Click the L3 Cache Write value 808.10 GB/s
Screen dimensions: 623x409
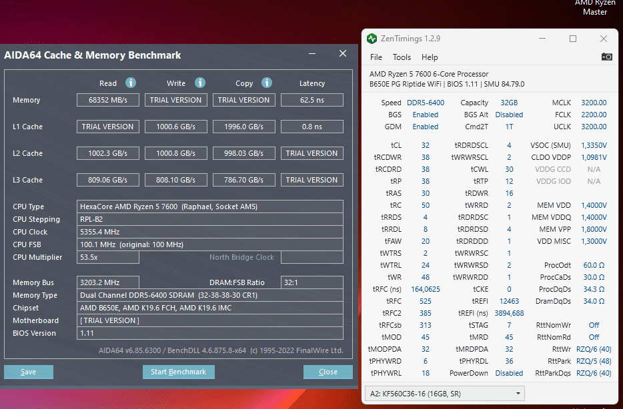(175, 180)
